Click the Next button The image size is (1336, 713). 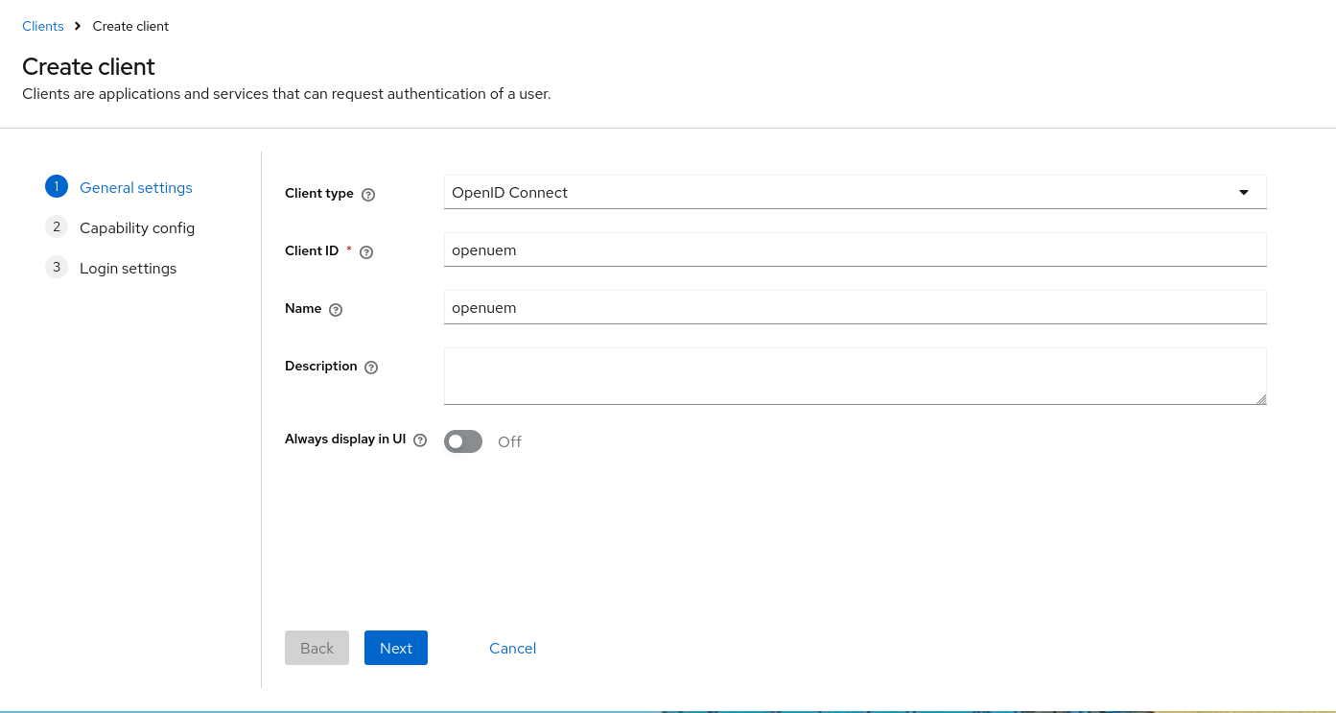[x=395, y=648]
